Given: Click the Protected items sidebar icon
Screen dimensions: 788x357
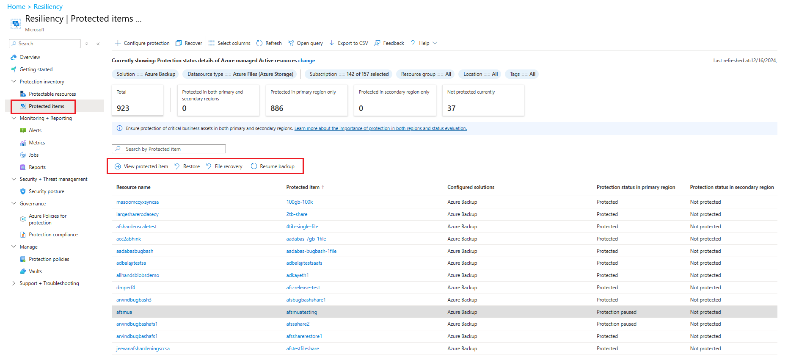Looking at the screenshot, I should [x=23, y=106].
